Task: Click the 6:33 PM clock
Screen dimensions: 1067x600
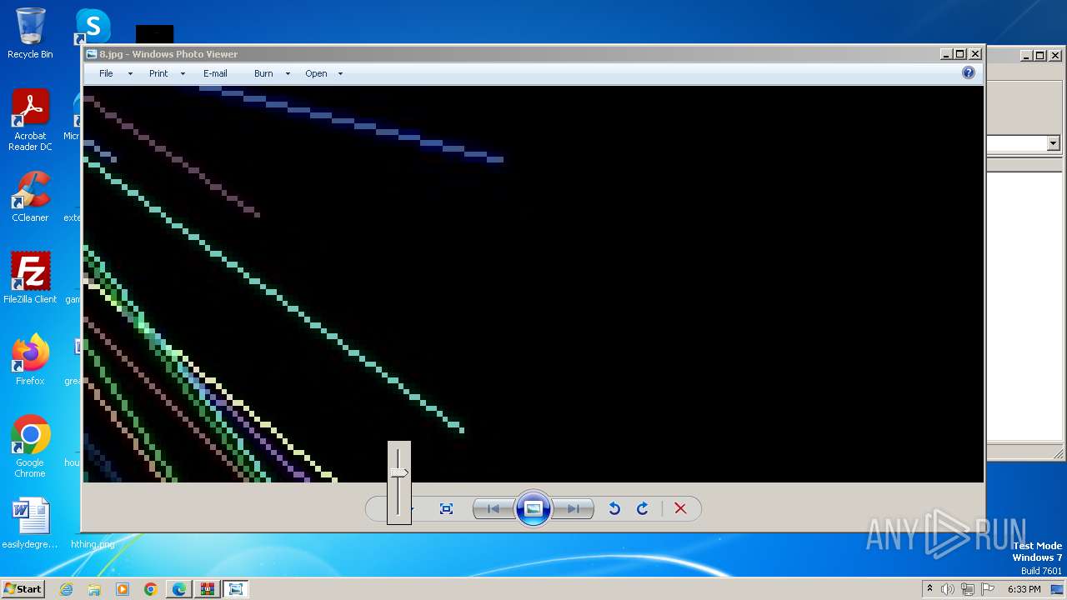Action: pyautogui.click(x=1024, y=589)
